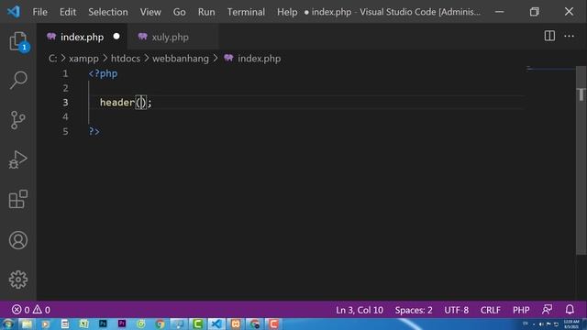Open the Search view in the activity bar
This screenshot has height=330, width=587.
pyautogui.click(x=18, y=80)
